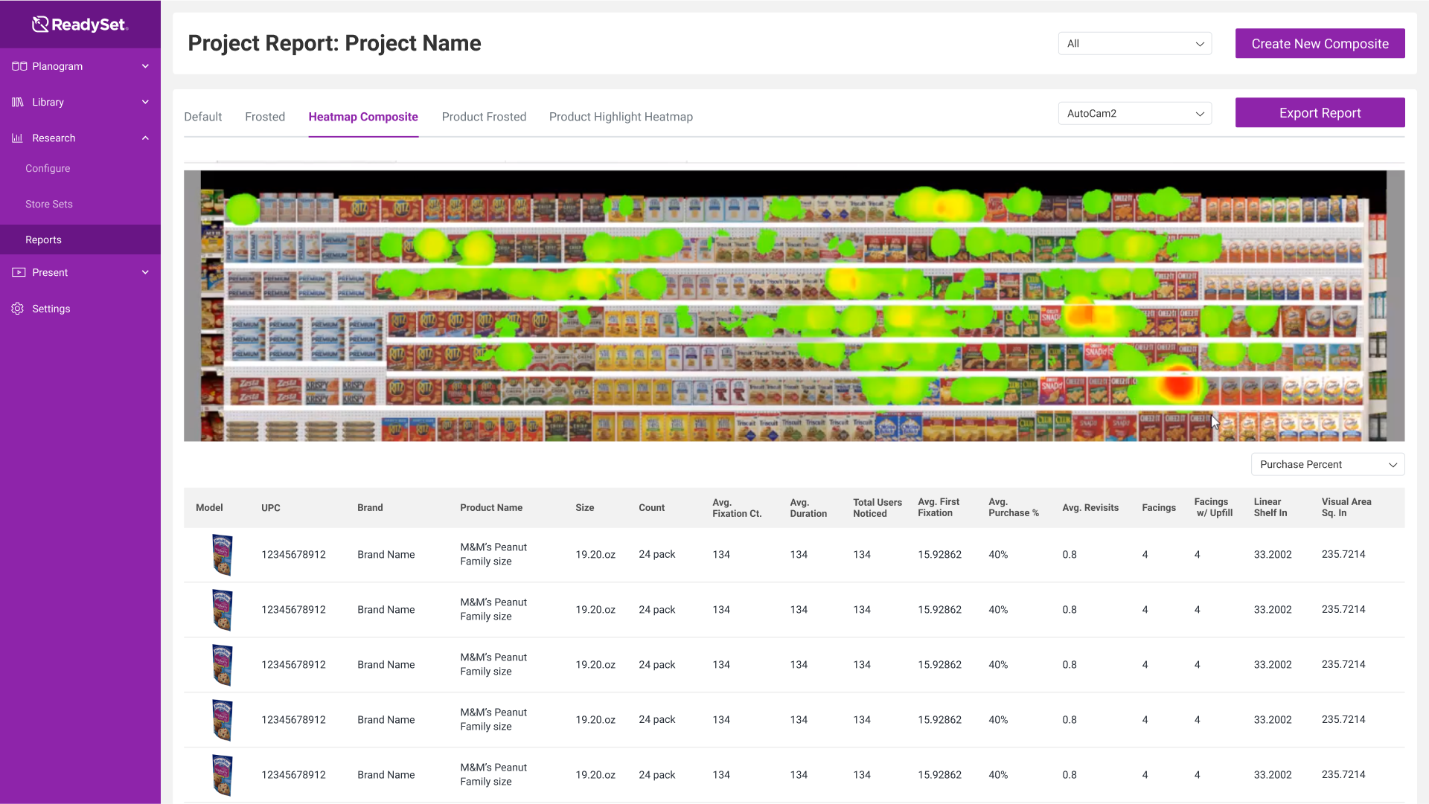Sort by Total Users Noticed header
Image resolution: width=1429 pixels, height=804 pixels.
coord(877,507)
